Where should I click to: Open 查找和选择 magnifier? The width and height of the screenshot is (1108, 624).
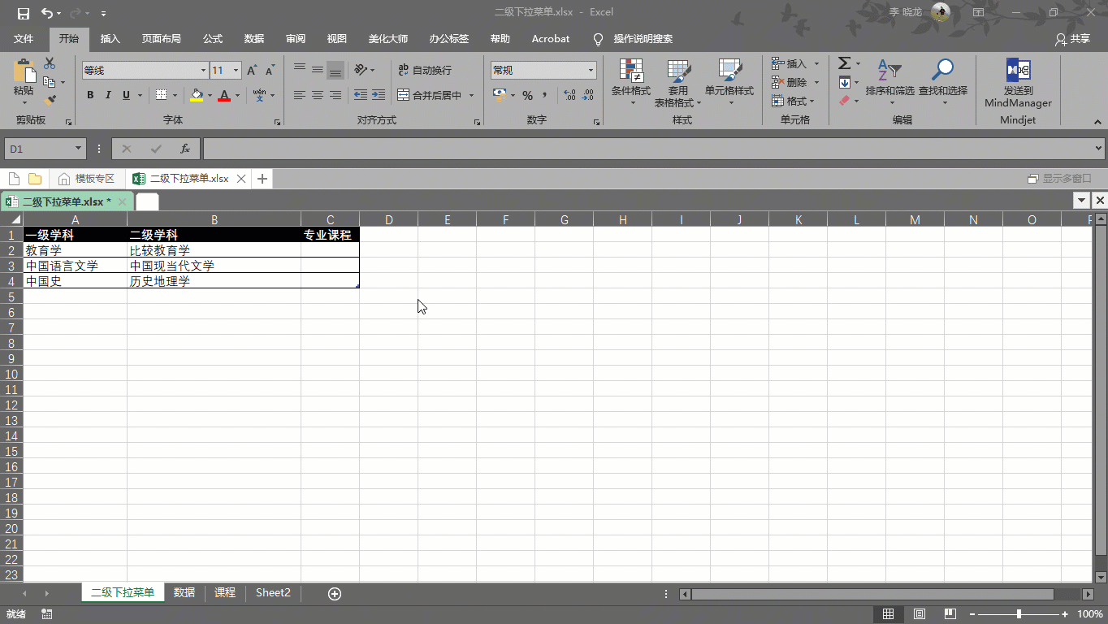pyautogui.click(x=943, y=81)
